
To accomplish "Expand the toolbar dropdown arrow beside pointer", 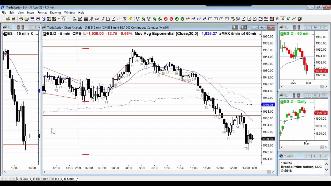I will [x=59, y=19].
